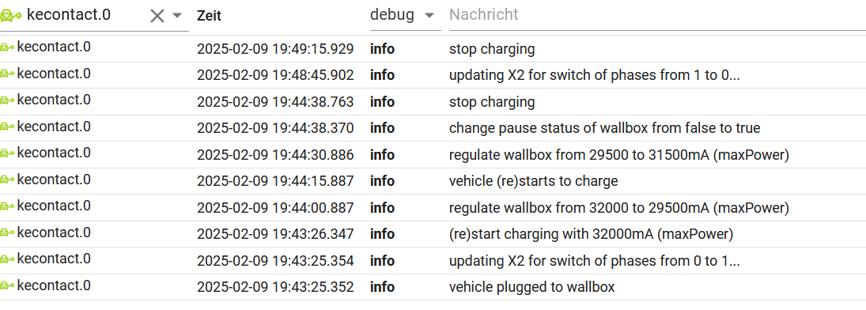Viewport: 866px width, 310px height.
Task: Click the 'regulate wallbox from 32000 to 29500mA' message
Action: [618, 208]
